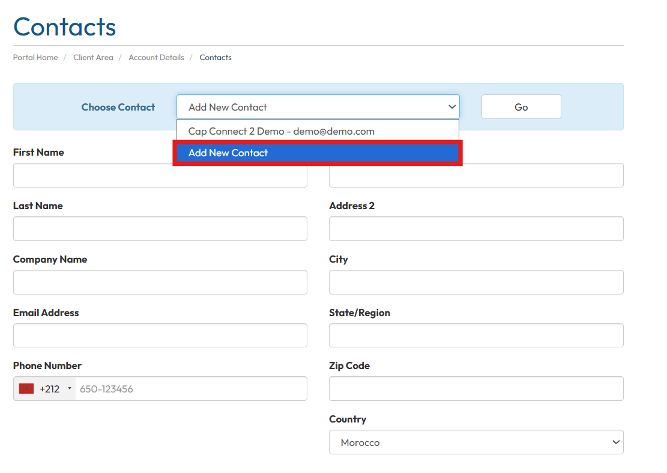Focus the Email Address field

pyautogui.click(x=160, y=335)
